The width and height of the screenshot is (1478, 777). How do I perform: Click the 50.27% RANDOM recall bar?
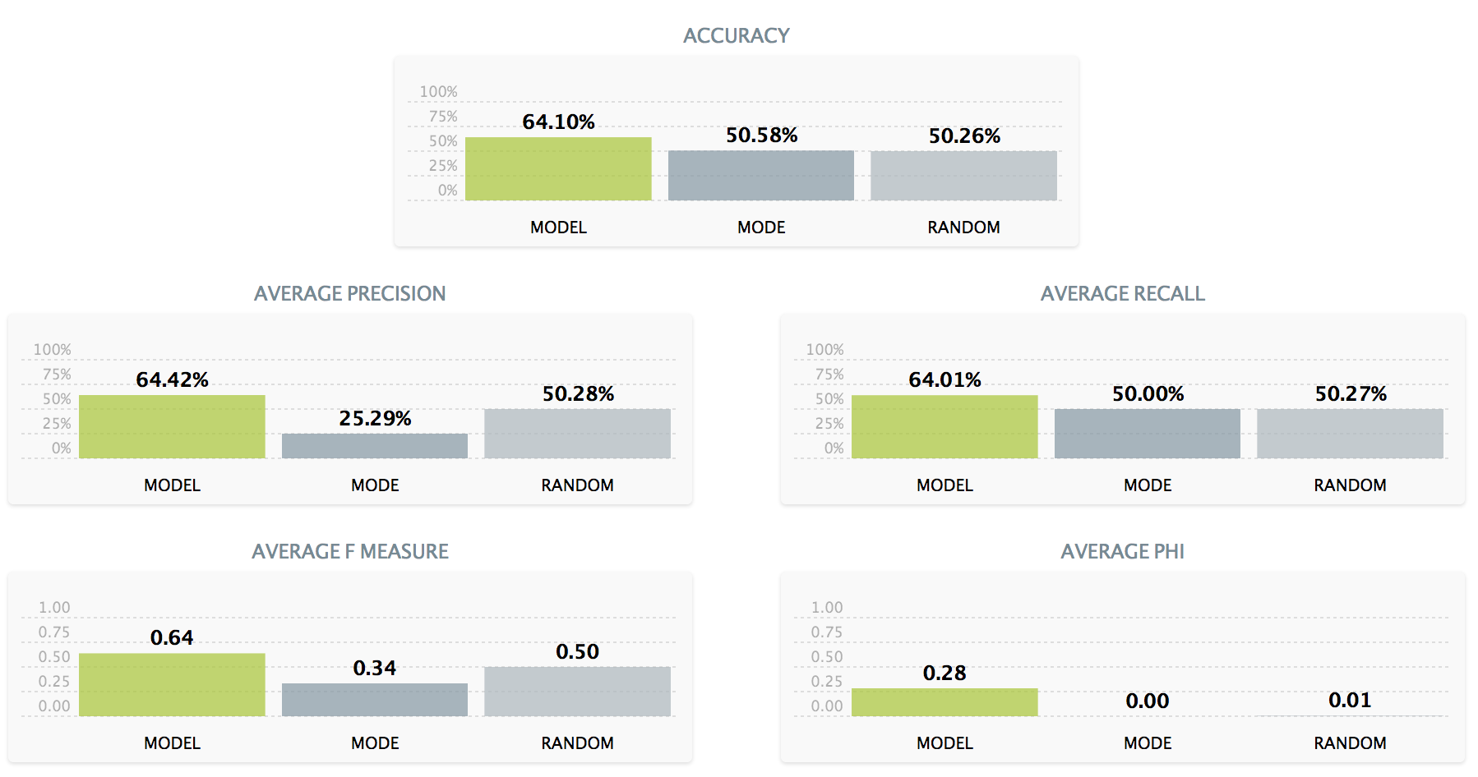[x=1350, y=433]
